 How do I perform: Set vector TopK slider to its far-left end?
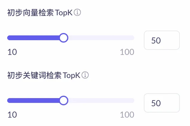point(8,38)
